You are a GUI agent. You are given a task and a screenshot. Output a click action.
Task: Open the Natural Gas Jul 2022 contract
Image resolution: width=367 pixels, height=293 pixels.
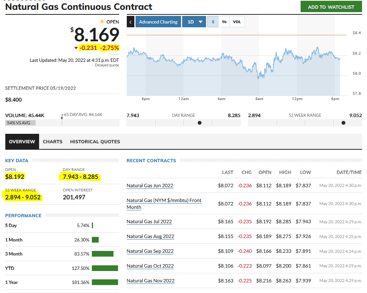click(x=149, y=222)
